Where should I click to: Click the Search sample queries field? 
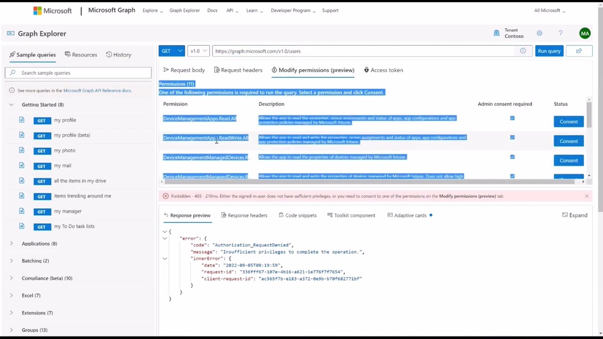pyautogui.click(x=78, y=73)
